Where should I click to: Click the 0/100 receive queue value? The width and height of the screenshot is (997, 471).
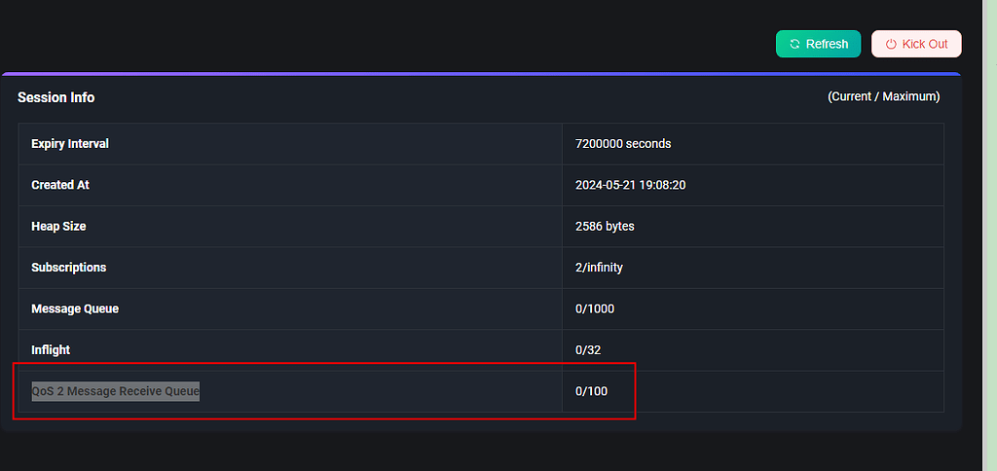pos(591,391)
